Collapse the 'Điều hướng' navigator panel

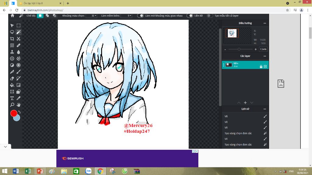pyautogui.click(x=265, y=23)
